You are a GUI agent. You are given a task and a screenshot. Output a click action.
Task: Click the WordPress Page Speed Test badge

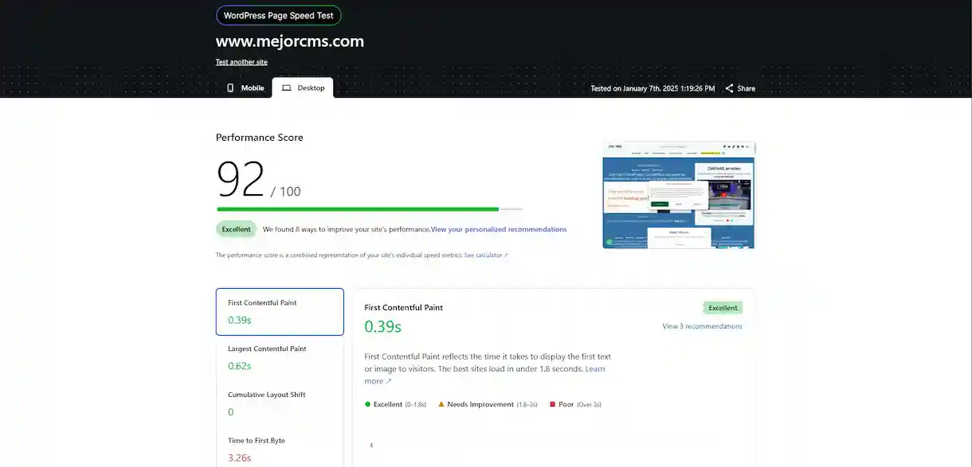[279, 15]
